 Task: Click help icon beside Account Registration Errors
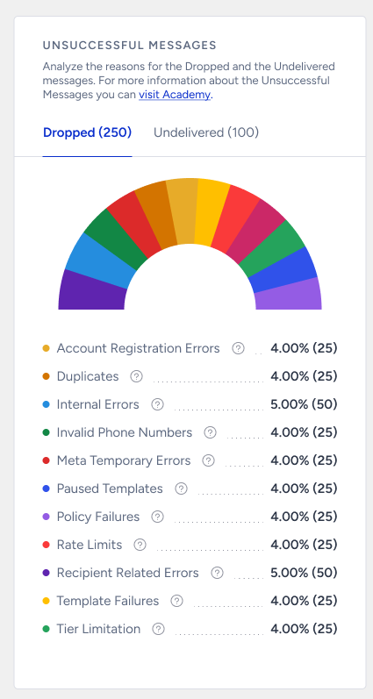pyautogui.click(x=238, y=348)
